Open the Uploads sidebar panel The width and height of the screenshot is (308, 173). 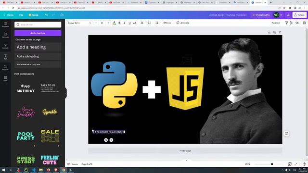click(5, 46)
